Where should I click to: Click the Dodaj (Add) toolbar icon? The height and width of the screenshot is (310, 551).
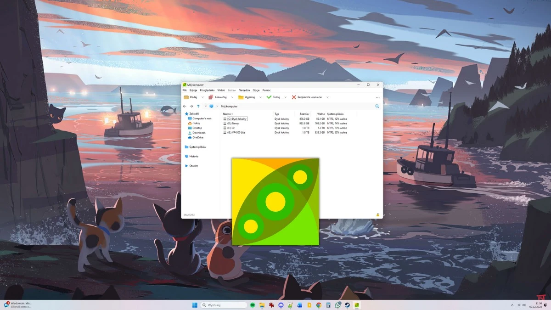(186, 97)
